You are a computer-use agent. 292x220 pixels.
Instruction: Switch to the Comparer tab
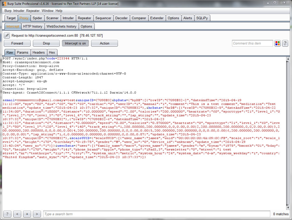click(139, 18)
